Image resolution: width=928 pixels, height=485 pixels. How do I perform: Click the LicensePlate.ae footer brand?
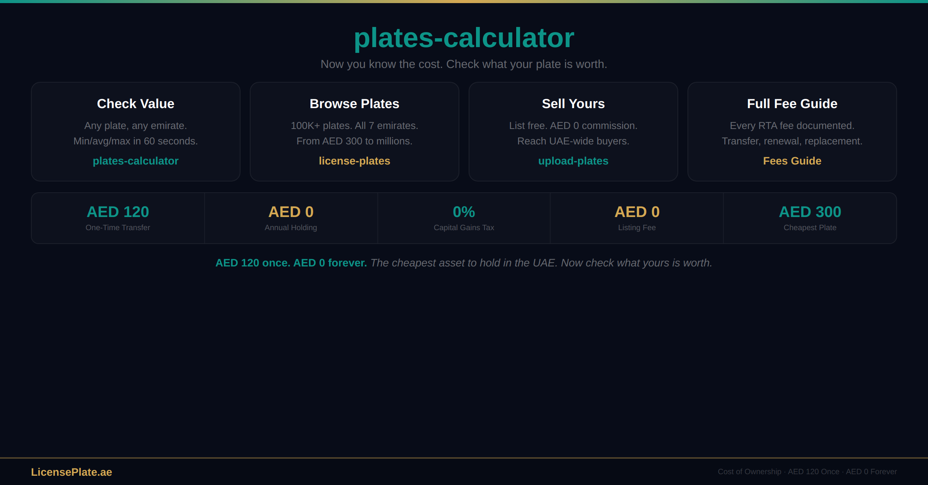pos(72,472)
